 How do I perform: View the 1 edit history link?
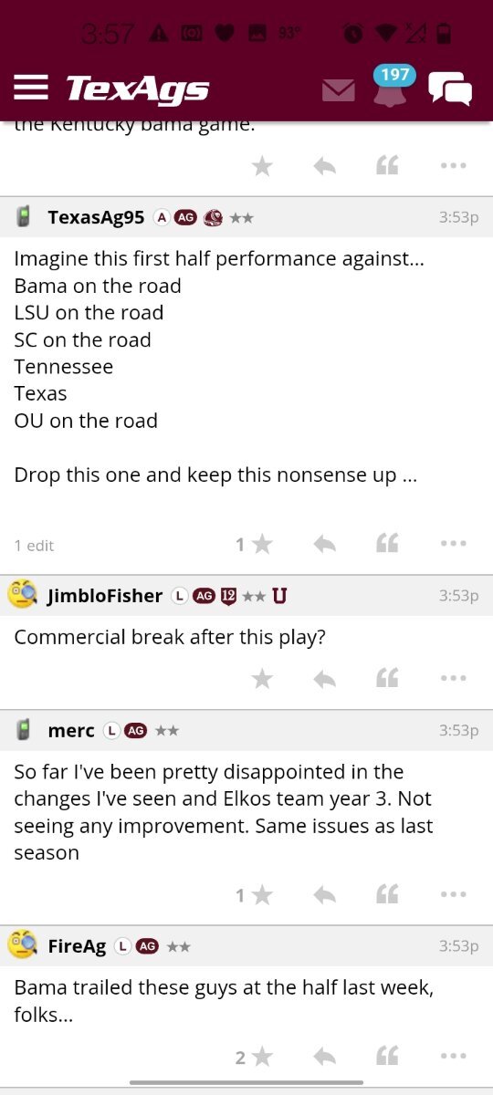[34, 546]
